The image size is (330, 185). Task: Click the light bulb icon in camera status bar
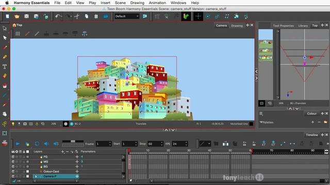[x=13, y=124]
